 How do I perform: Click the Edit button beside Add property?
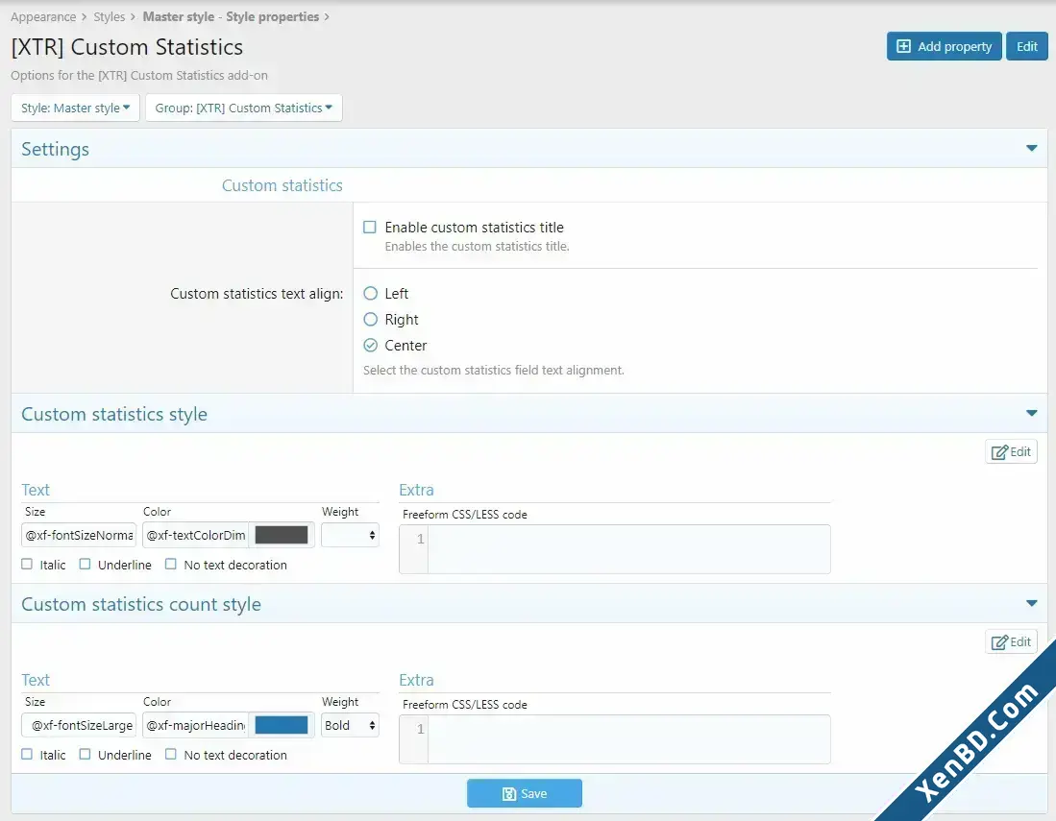[1026, 46]
